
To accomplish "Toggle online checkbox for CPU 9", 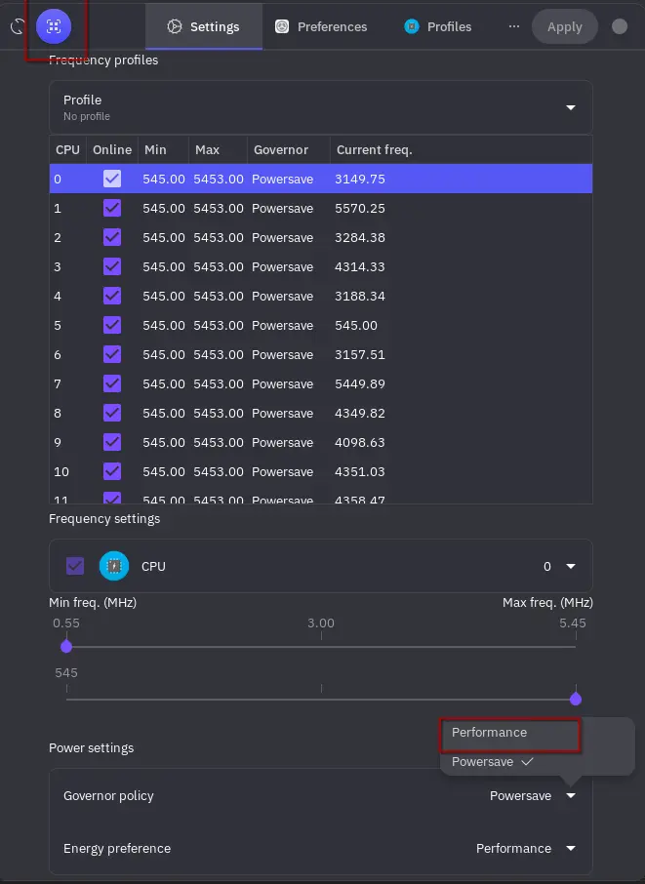I will click(x=112, y=443).
